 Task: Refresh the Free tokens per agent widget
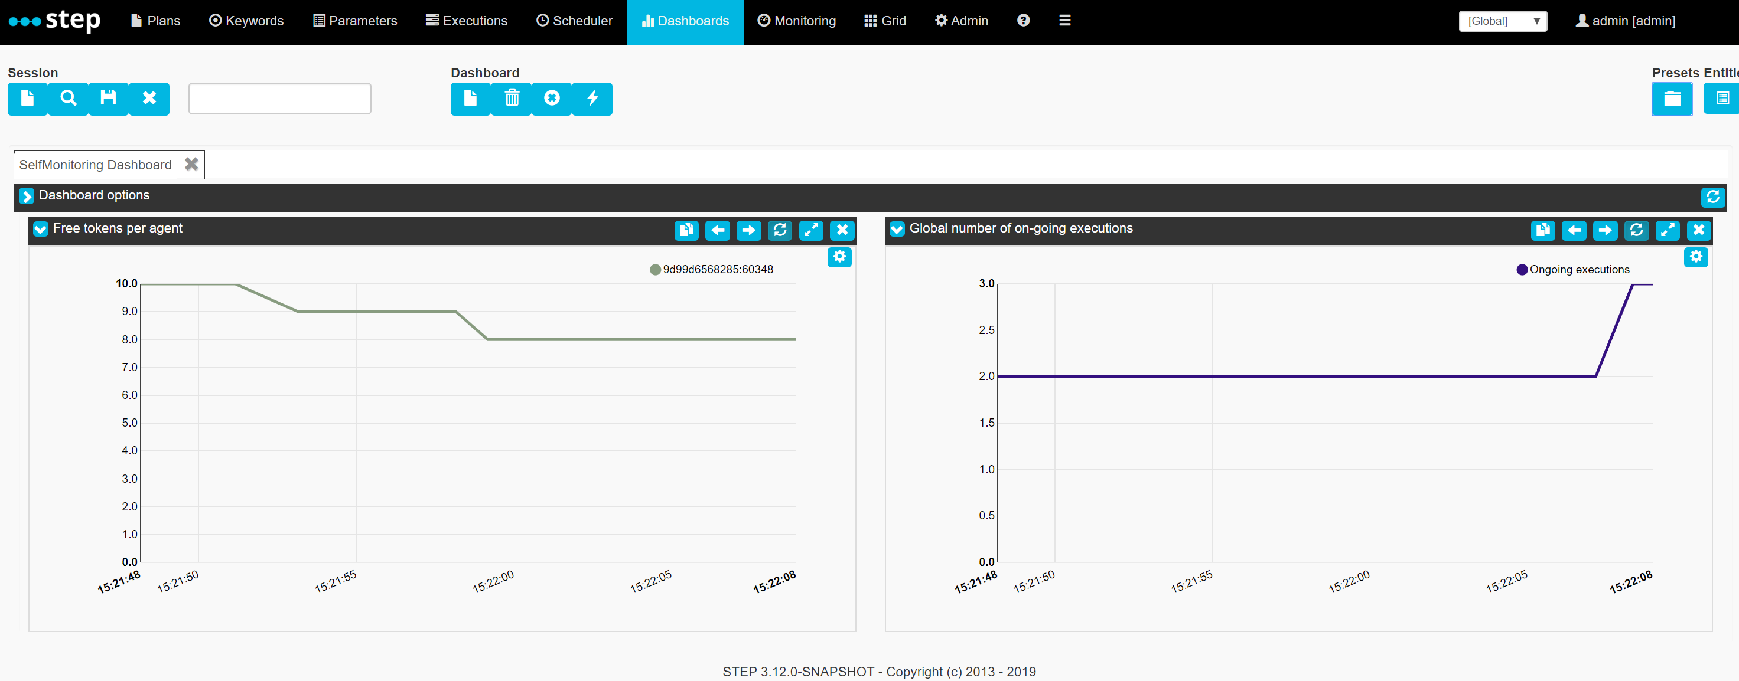780,230
